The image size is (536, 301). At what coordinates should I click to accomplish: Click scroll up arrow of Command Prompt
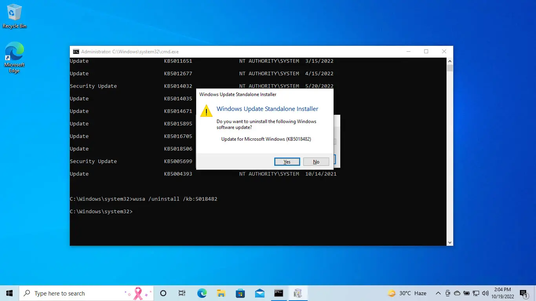click(450, 61)
